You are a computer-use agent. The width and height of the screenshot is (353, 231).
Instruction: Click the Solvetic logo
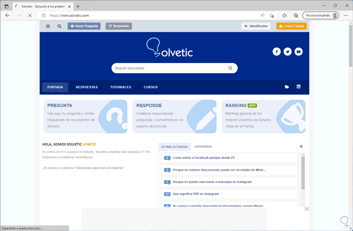tap(169, 47)
